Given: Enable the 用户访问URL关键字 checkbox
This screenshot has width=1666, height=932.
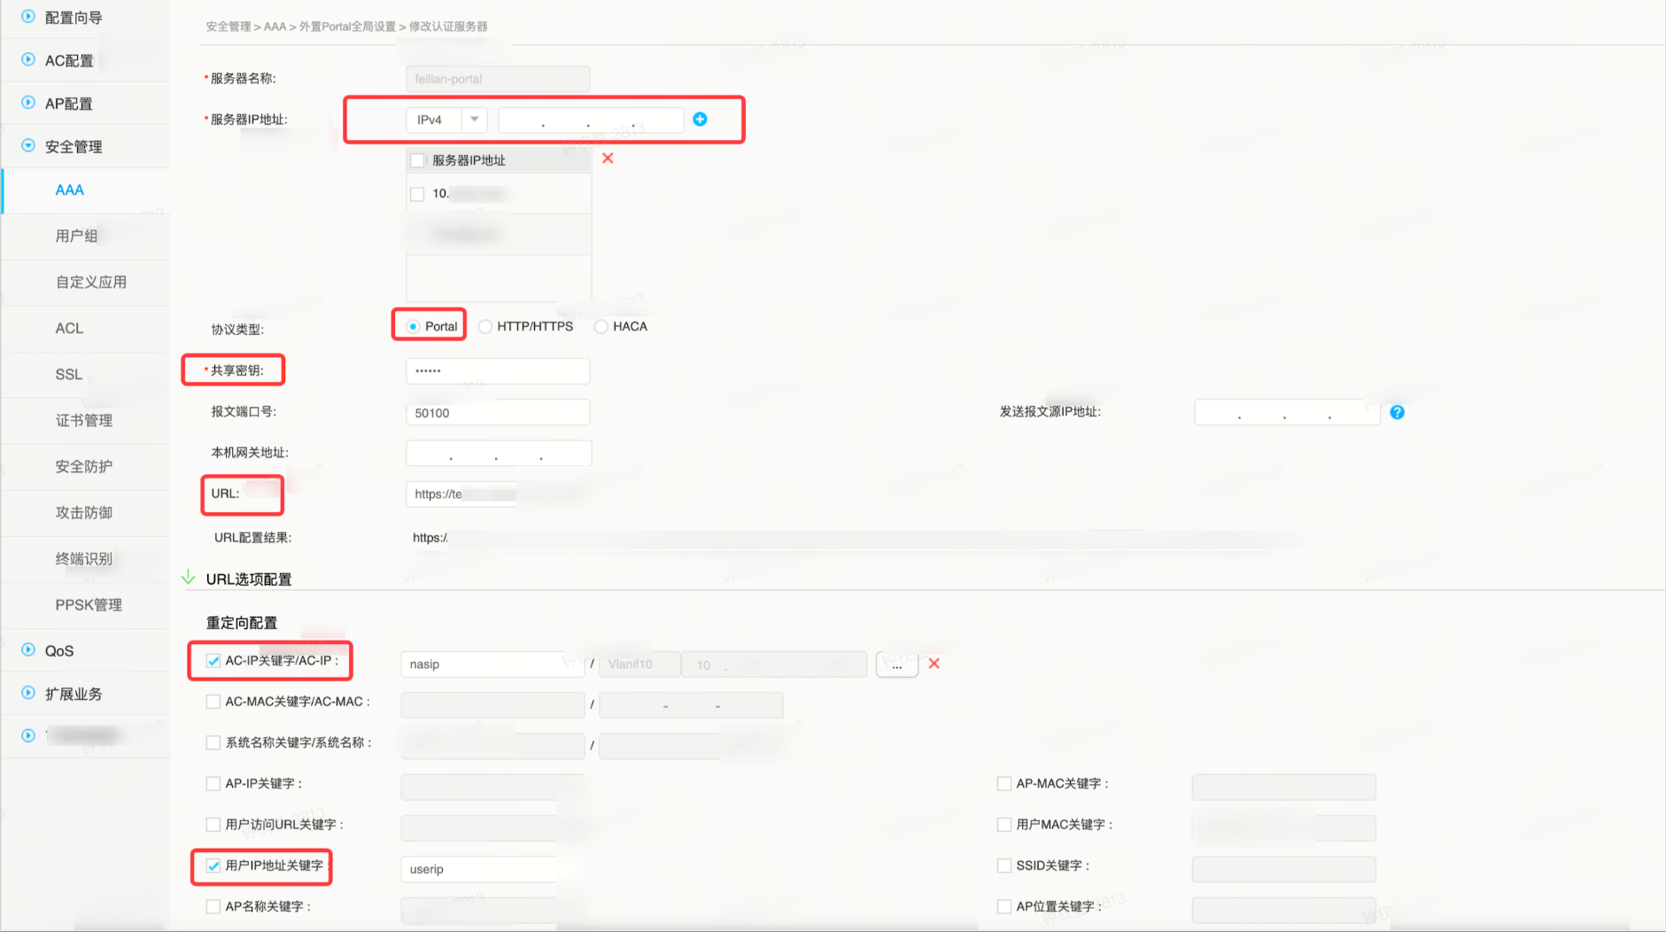Looking at the screenshot, I should click(213, 825).
